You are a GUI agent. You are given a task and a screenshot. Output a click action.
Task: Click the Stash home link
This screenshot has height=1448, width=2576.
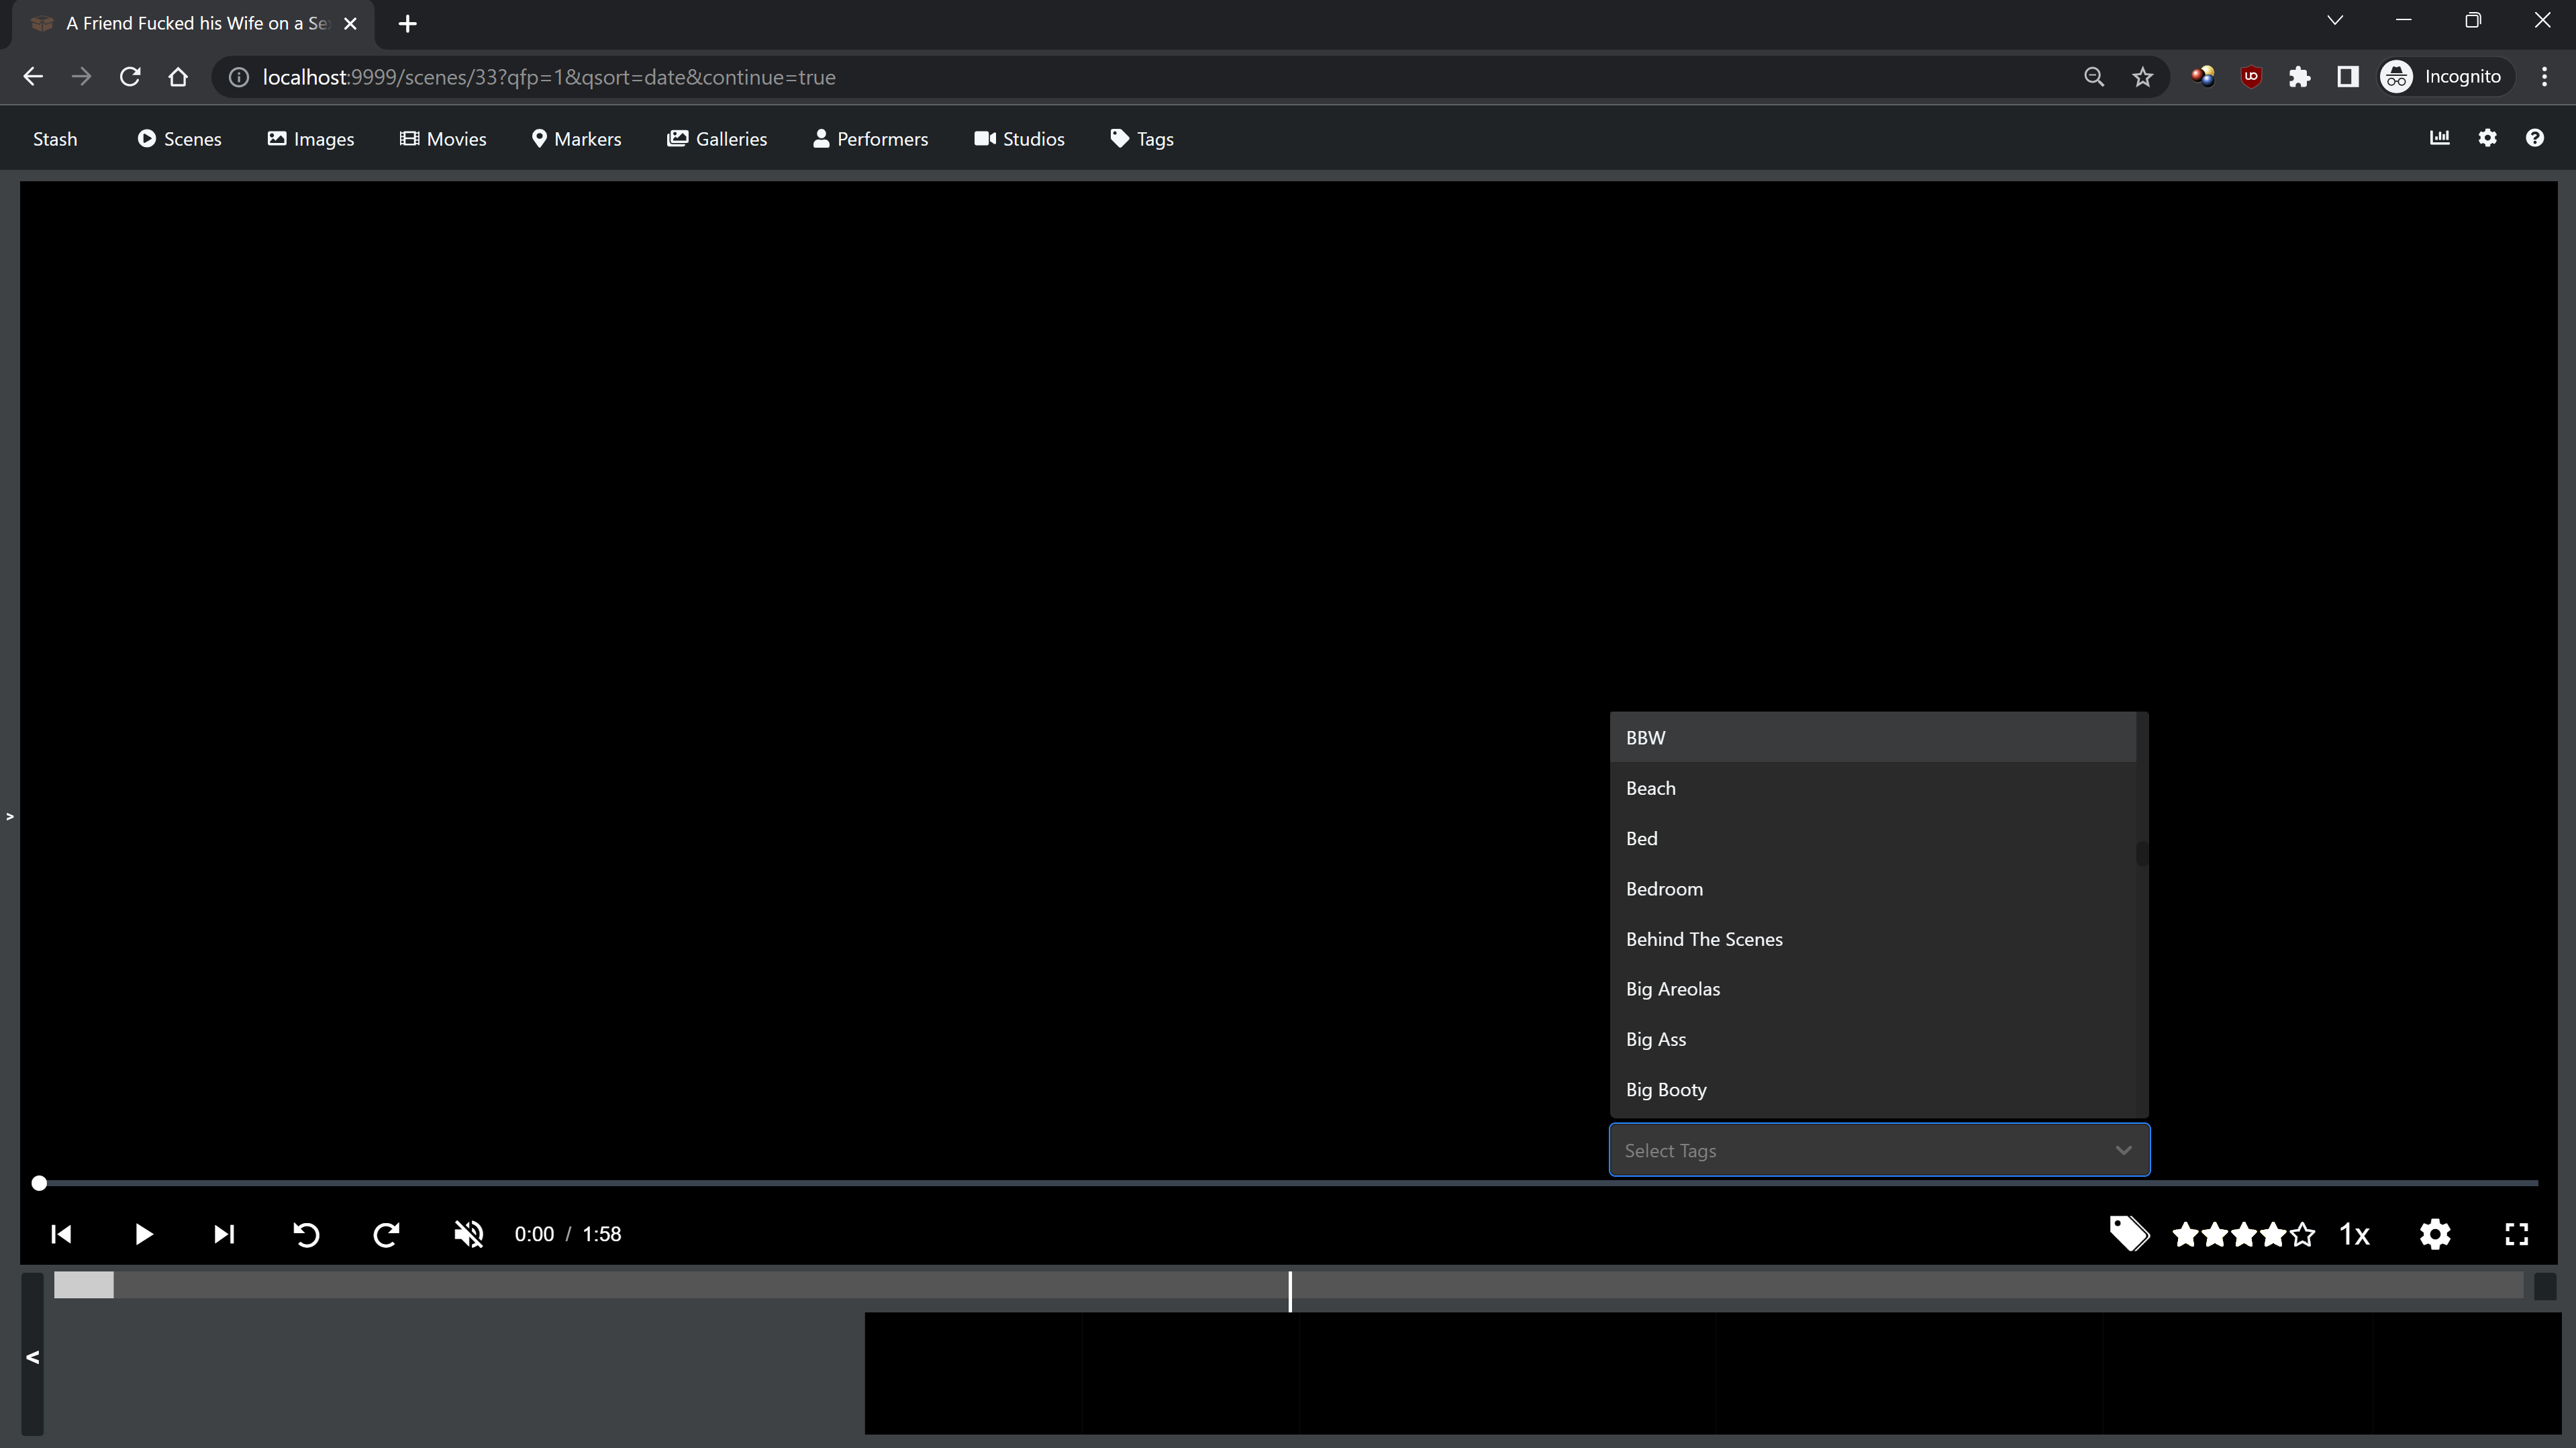(55, 139)
